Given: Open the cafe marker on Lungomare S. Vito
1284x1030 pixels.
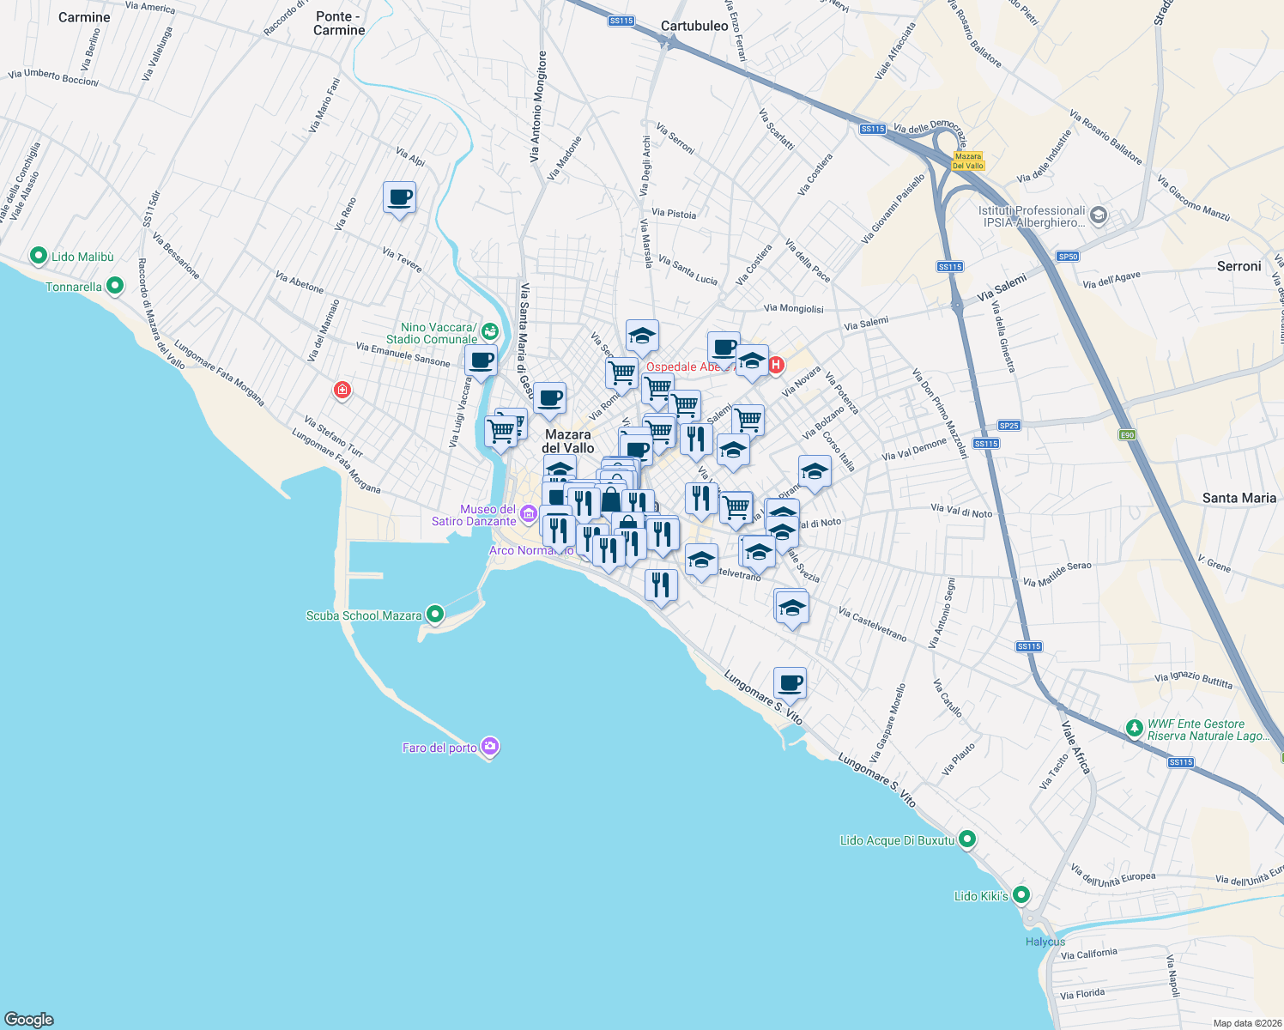Looking at the screenshot, I should [790, 684].
